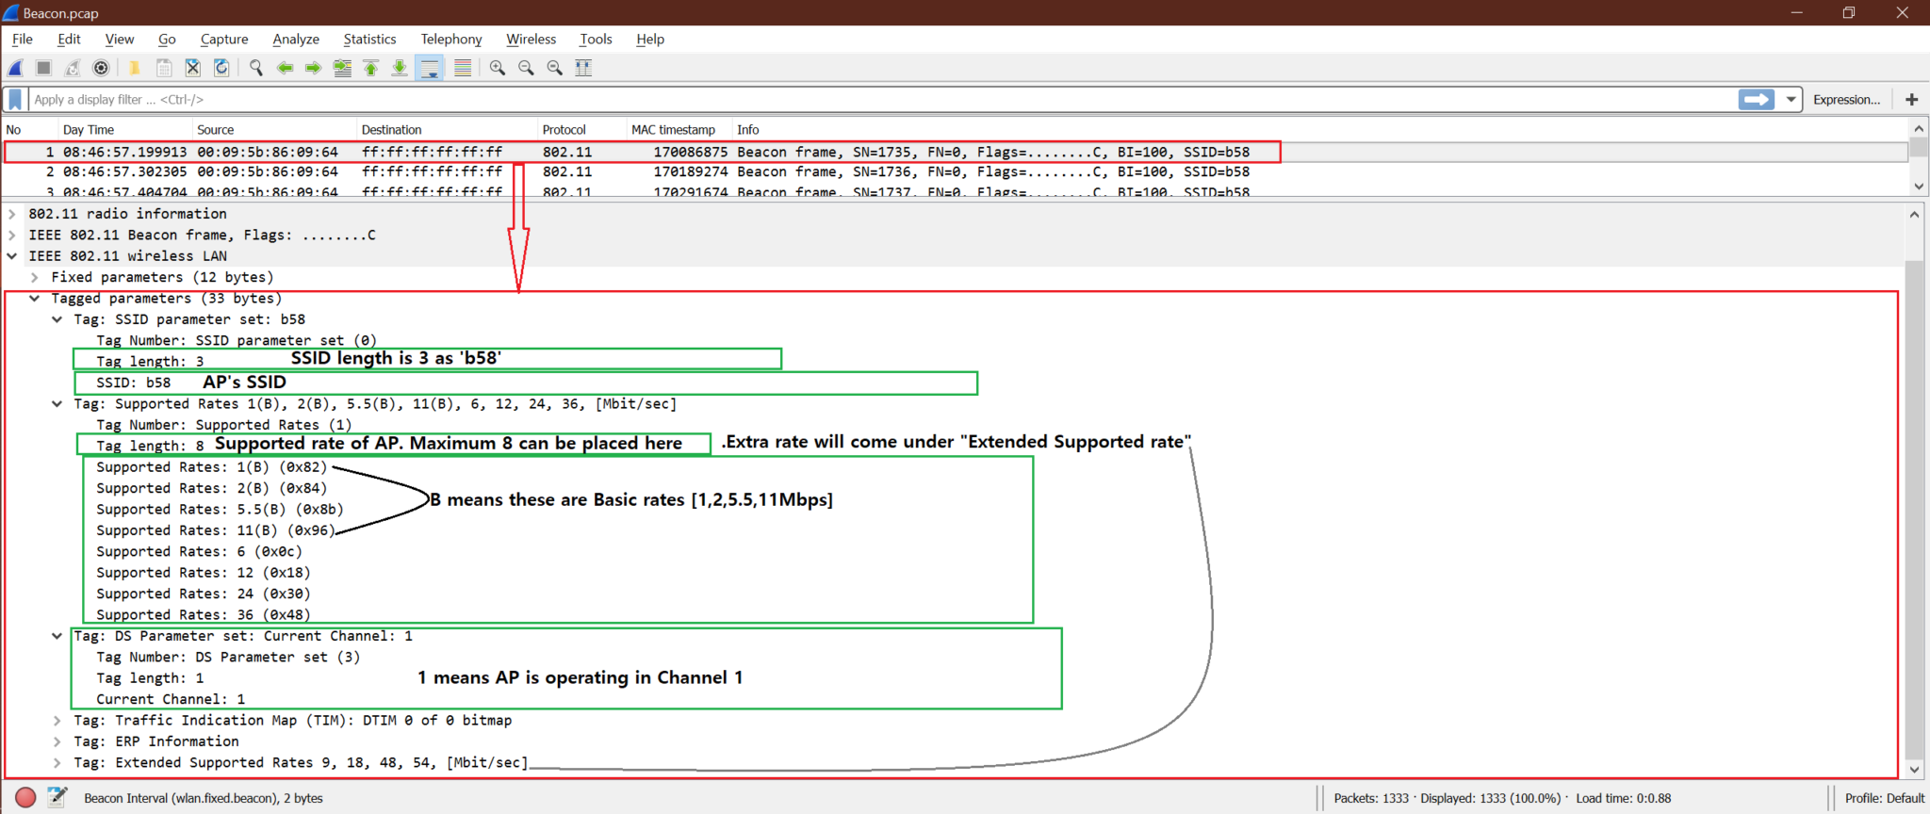Toggle auto-scroll during live capture

point(430,68)
